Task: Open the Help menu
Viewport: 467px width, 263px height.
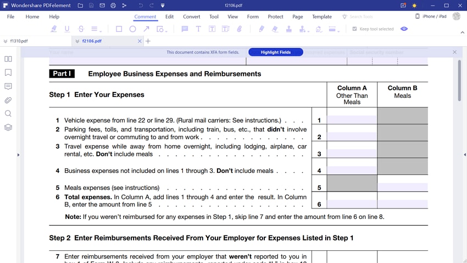Action: 54,17
